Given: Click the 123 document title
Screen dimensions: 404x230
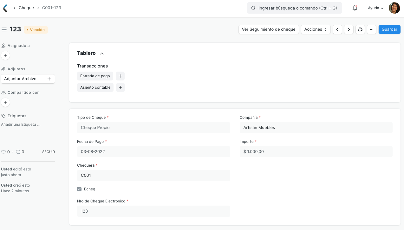Looking at the screenshot, I should pyautogui.click(x=16, y=29).
